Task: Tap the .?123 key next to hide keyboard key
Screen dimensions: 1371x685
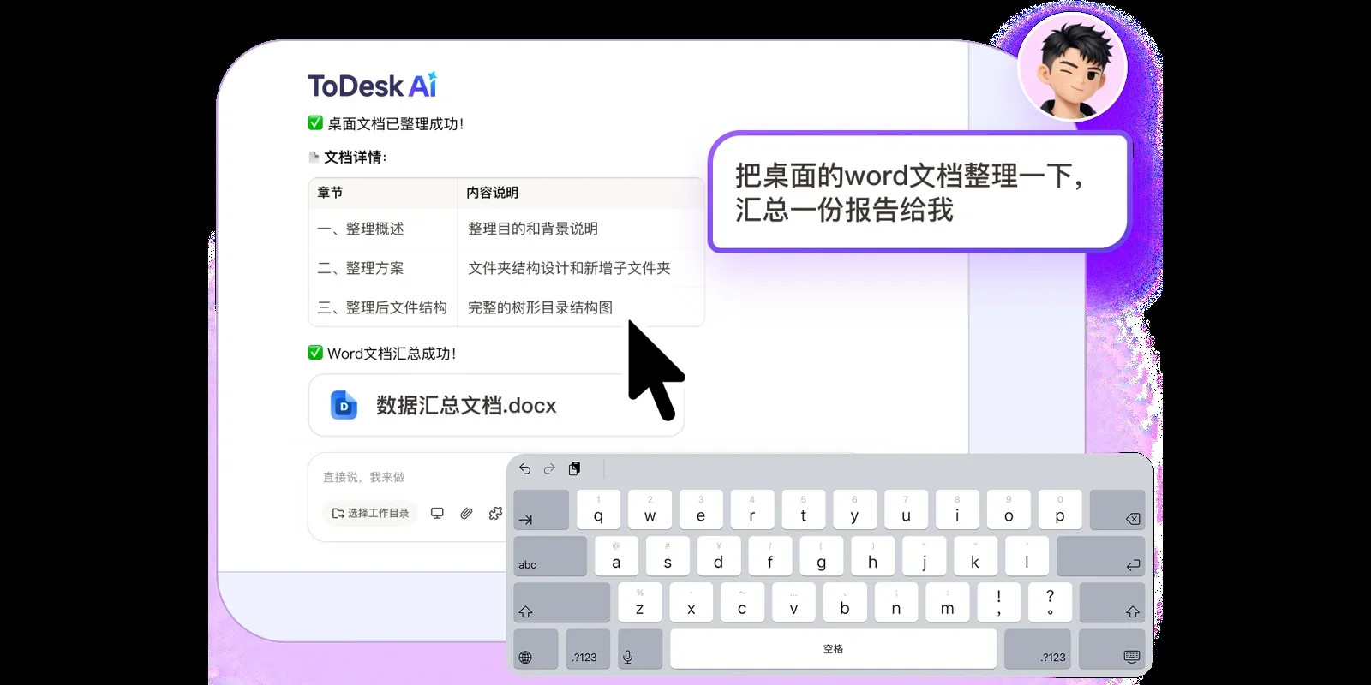Action: coord(1037,649)
